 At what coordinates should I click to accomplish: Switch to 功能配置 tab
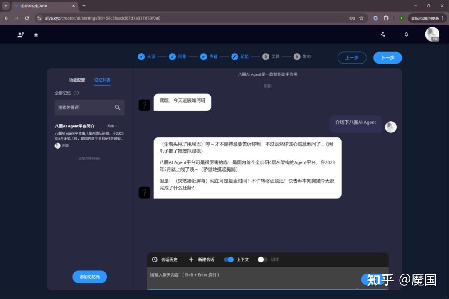click(x=77, y=80)
